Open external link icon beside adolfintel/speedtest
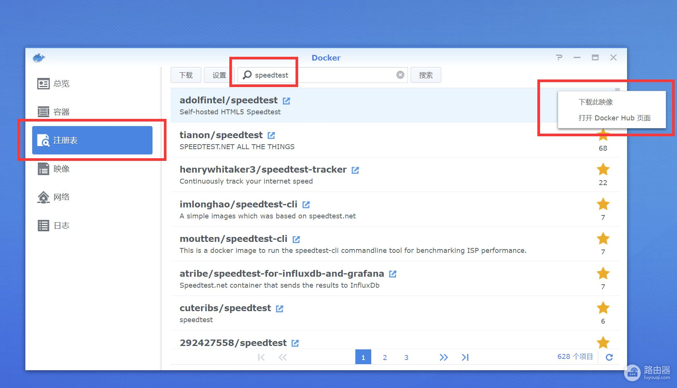 (x=286, y=101)
